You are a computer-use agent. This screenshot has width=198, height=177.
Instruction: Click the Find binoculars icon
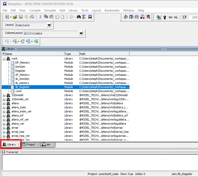79,17
